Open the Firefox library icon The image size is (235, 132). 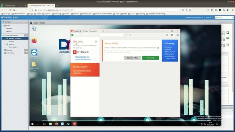(212, 10)
